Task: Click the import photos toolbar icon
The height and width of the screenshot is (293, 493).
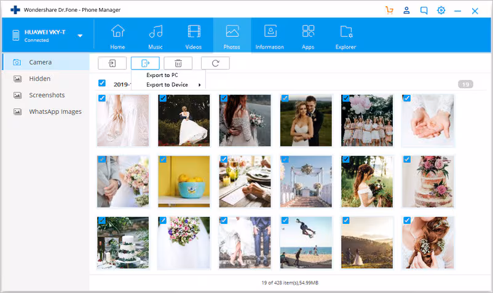Action: [112, 63]
